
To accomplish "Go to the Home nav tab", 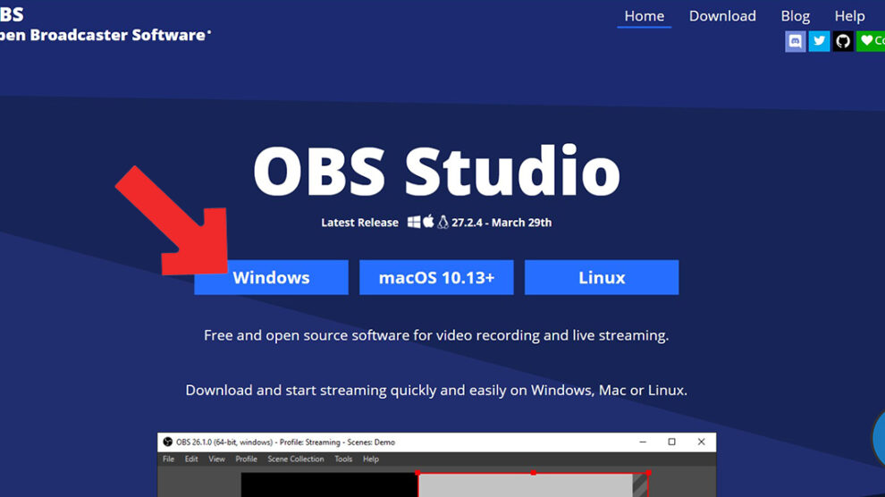I will point(644,16).
